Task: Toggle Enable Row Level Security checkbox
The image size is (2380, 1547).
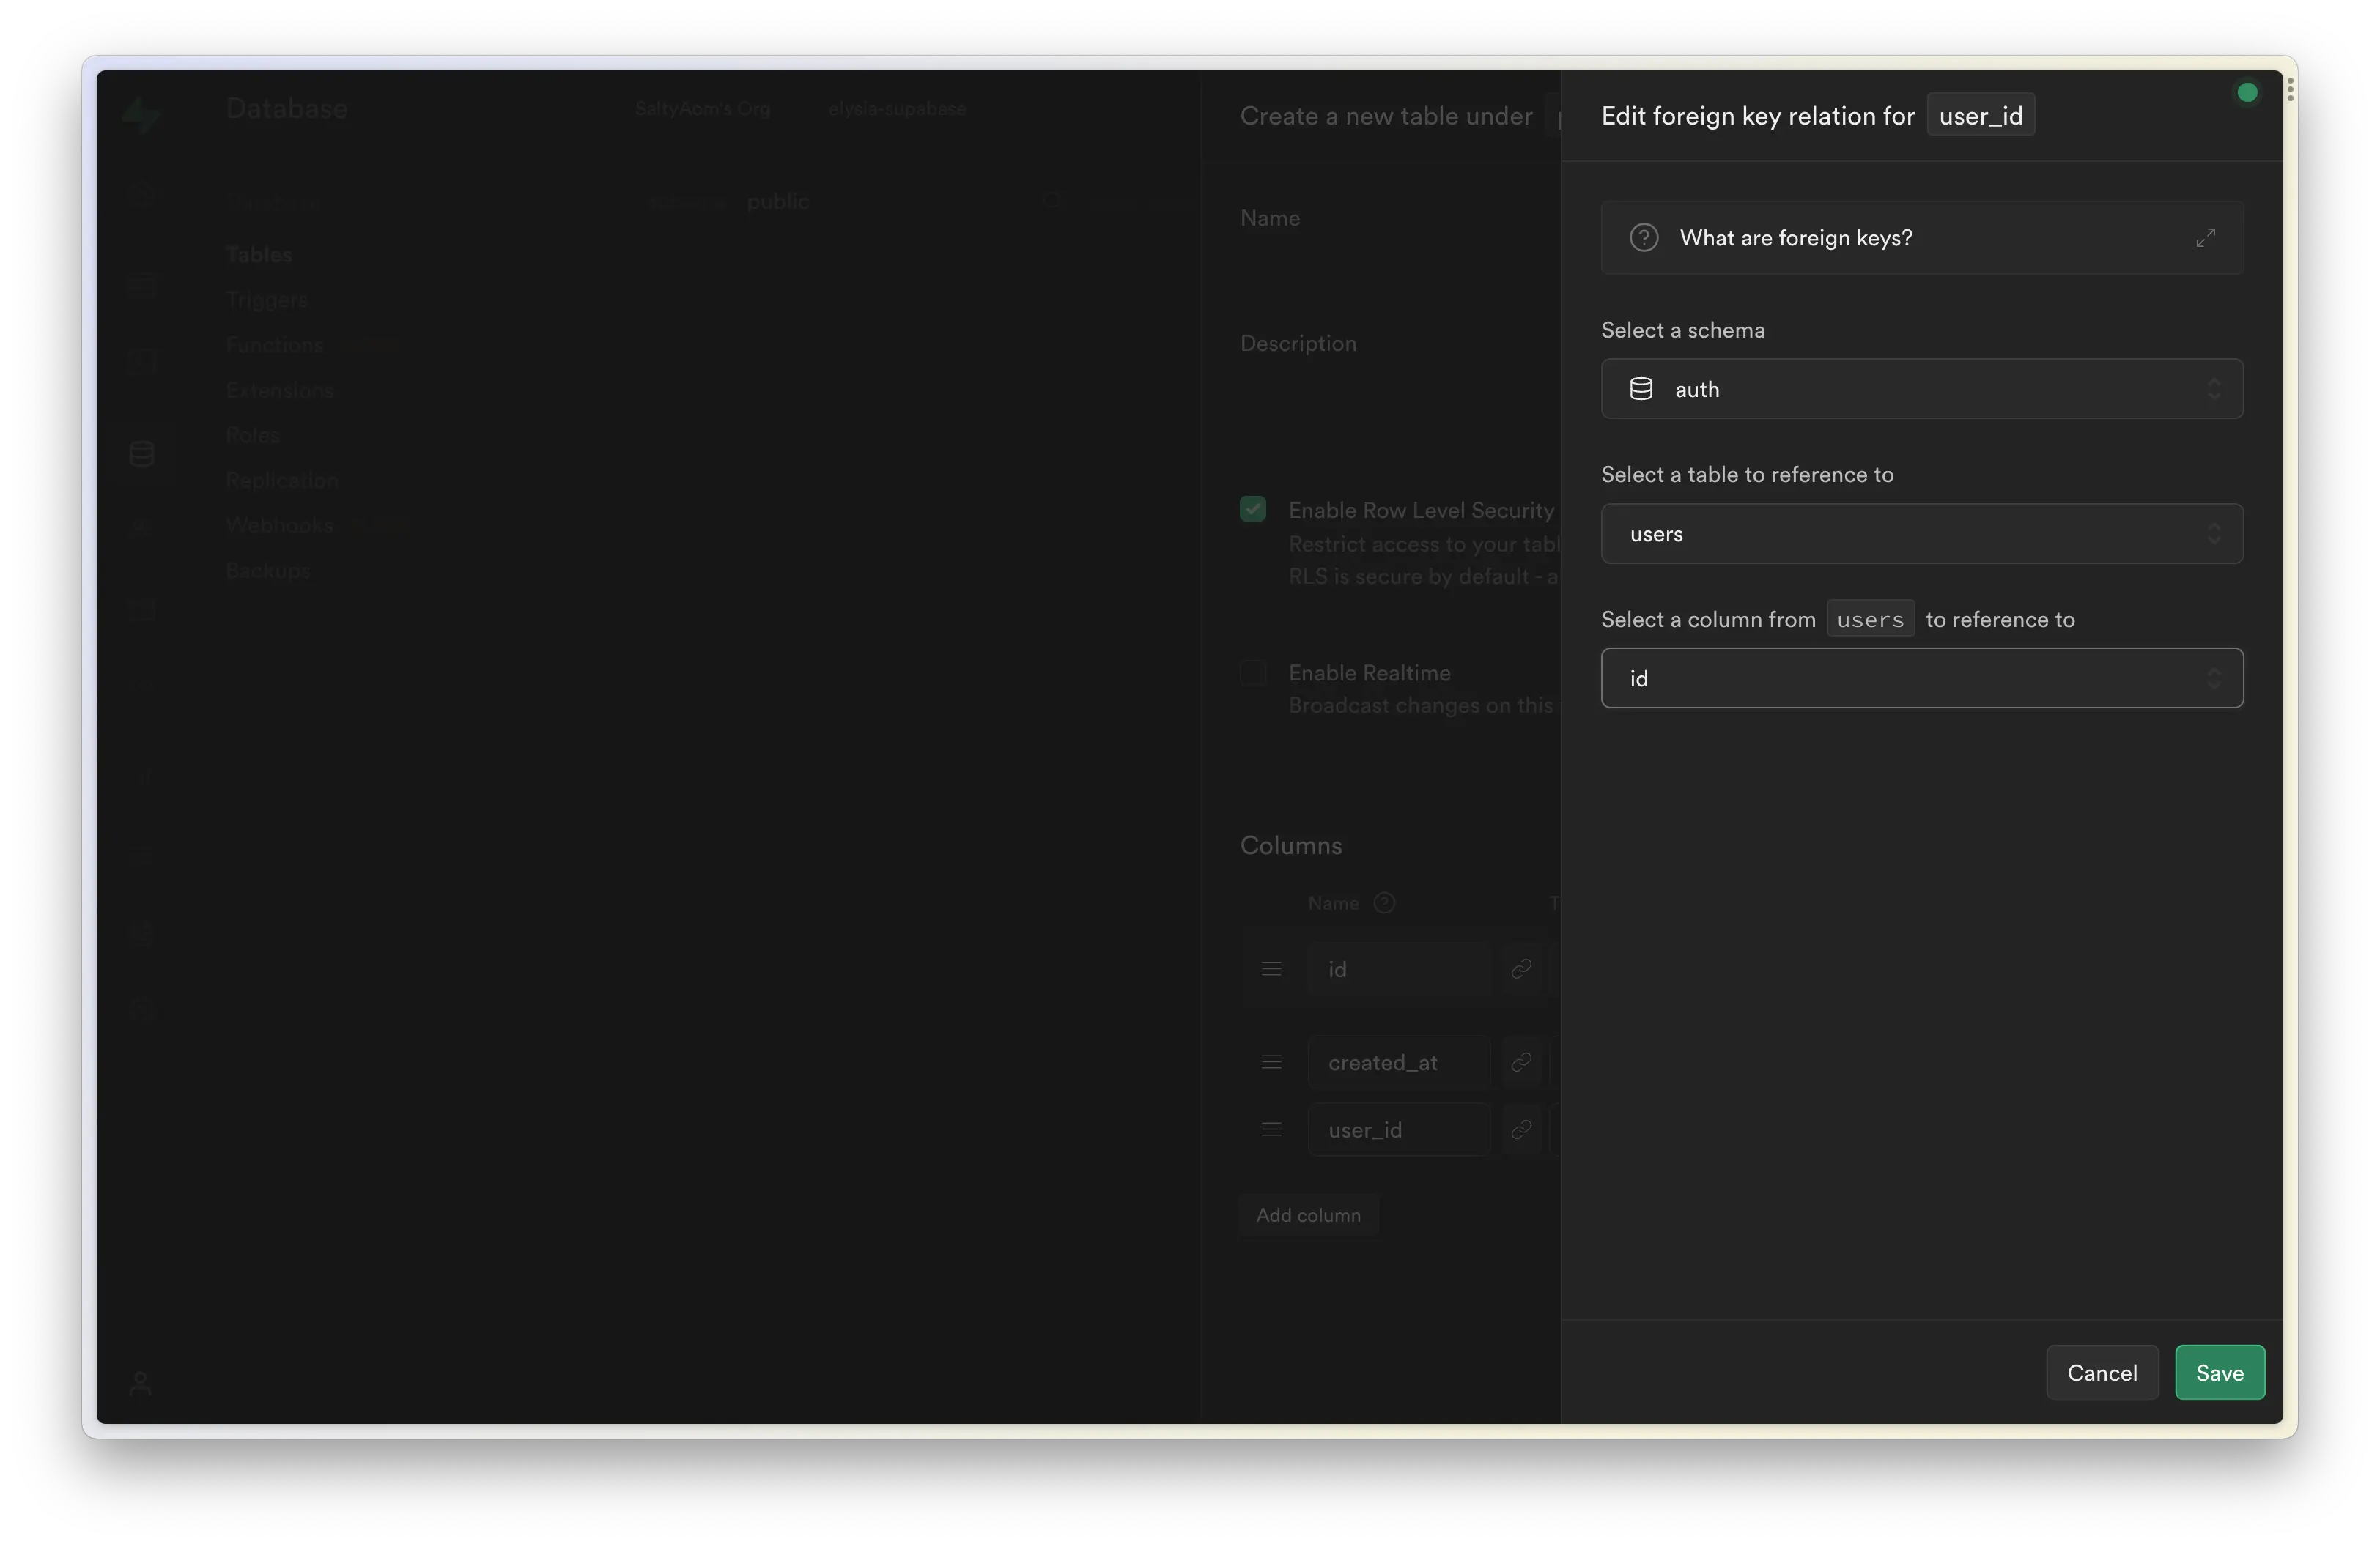Action: point(1252,510)
